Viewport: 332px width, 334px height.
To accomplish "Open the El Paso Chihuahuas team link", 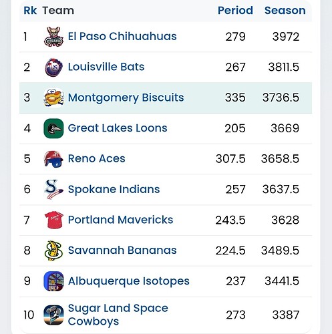I will tap(122, 36).
